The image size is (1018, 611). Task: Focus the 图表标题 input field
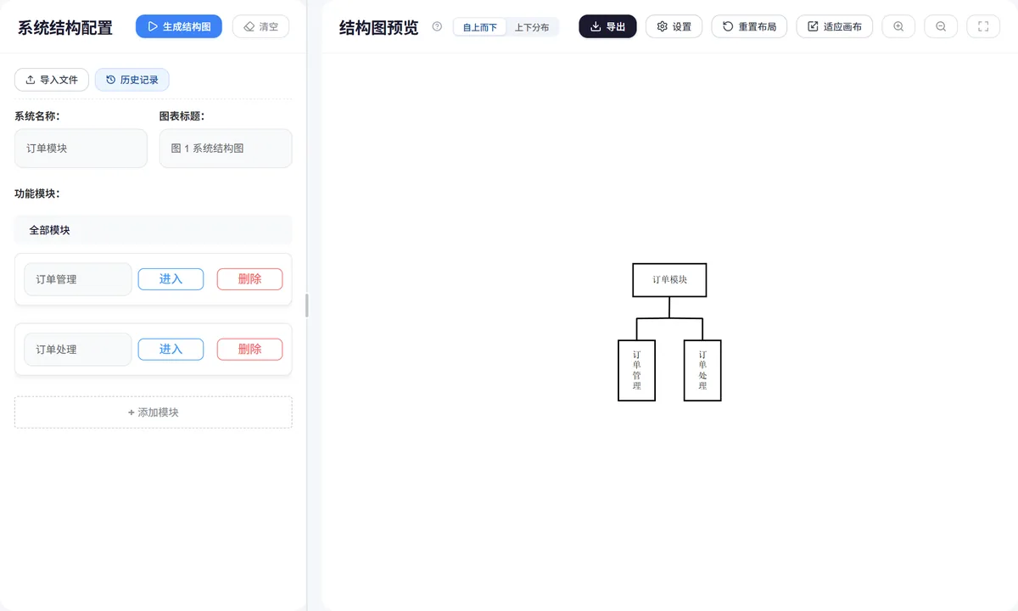pos(226,149)
